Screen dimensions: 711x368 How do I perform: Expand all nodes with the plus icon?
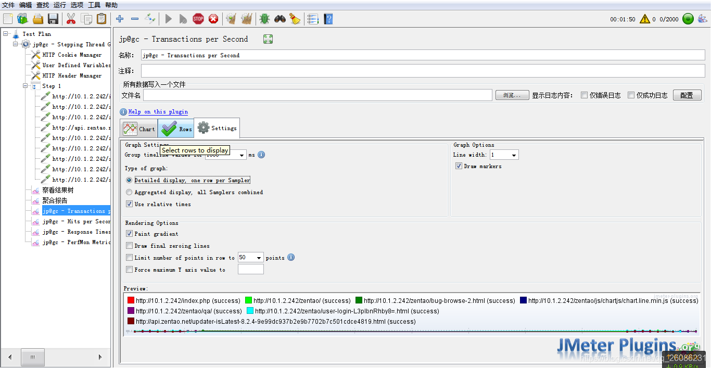pos(120,19)
